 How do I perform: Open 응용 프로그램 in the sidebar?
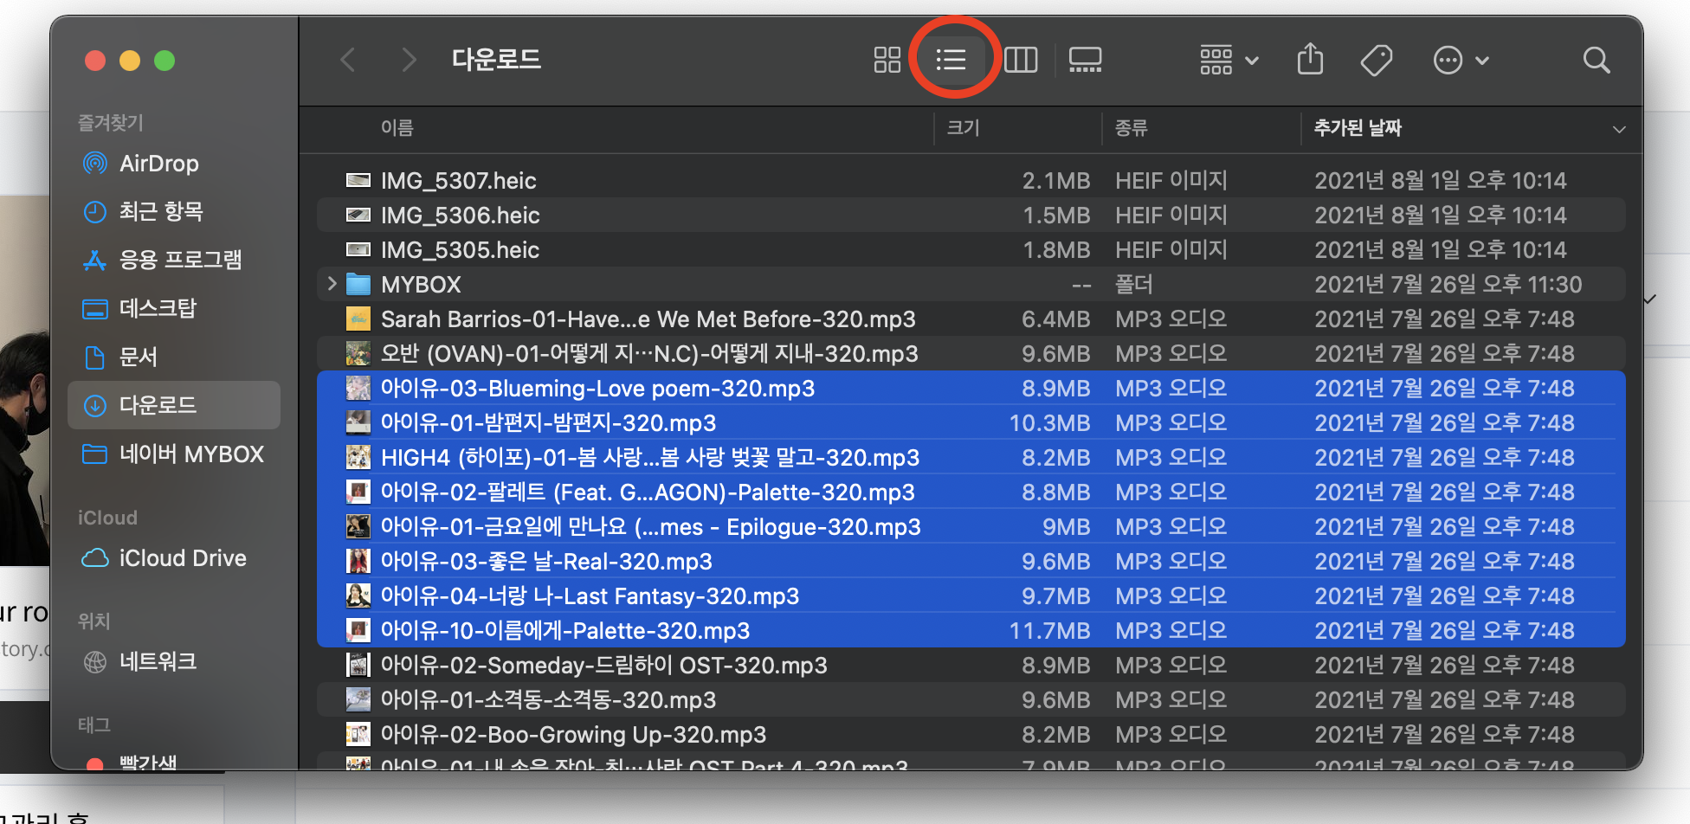coord(174,260)
